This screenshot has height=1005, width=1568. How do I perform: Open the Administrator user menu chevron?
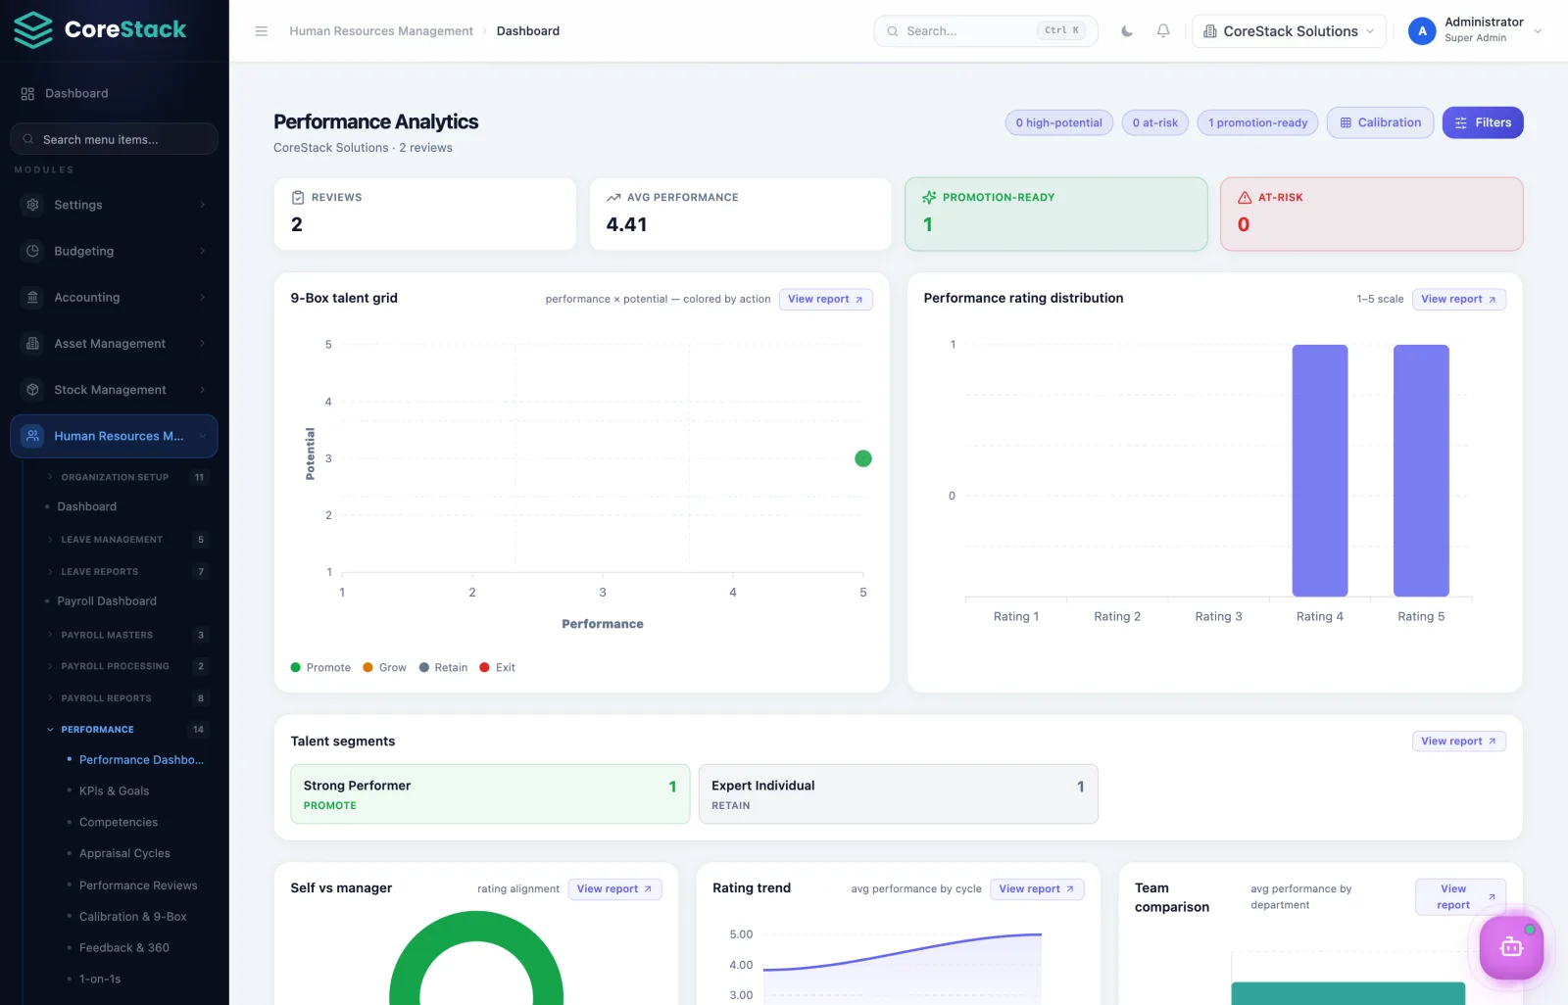(1538, 31)
